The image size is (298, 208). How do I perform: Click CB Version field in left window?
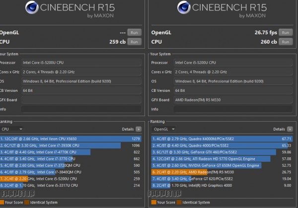point(81,91)
